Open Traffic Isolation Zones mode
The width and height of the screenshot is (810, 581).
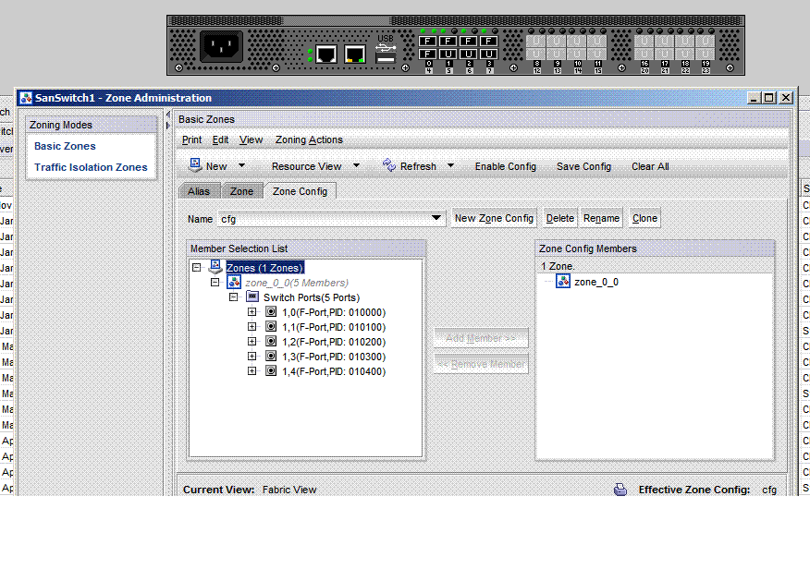(x=91, y=167)
